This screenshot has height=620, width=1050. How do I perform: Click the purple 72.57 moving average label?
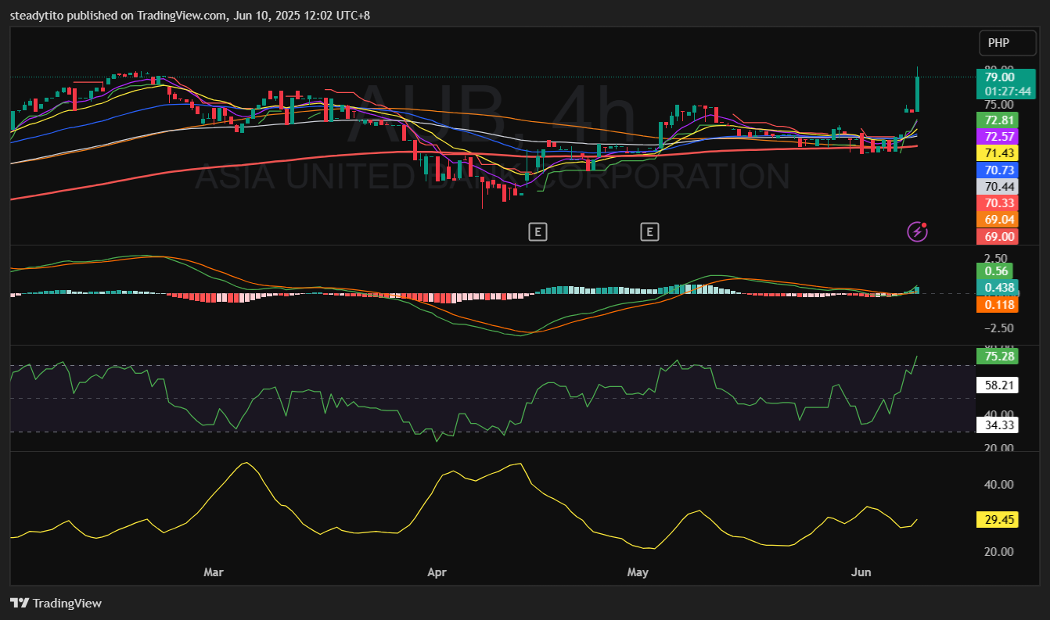click(x=998, y=137)
